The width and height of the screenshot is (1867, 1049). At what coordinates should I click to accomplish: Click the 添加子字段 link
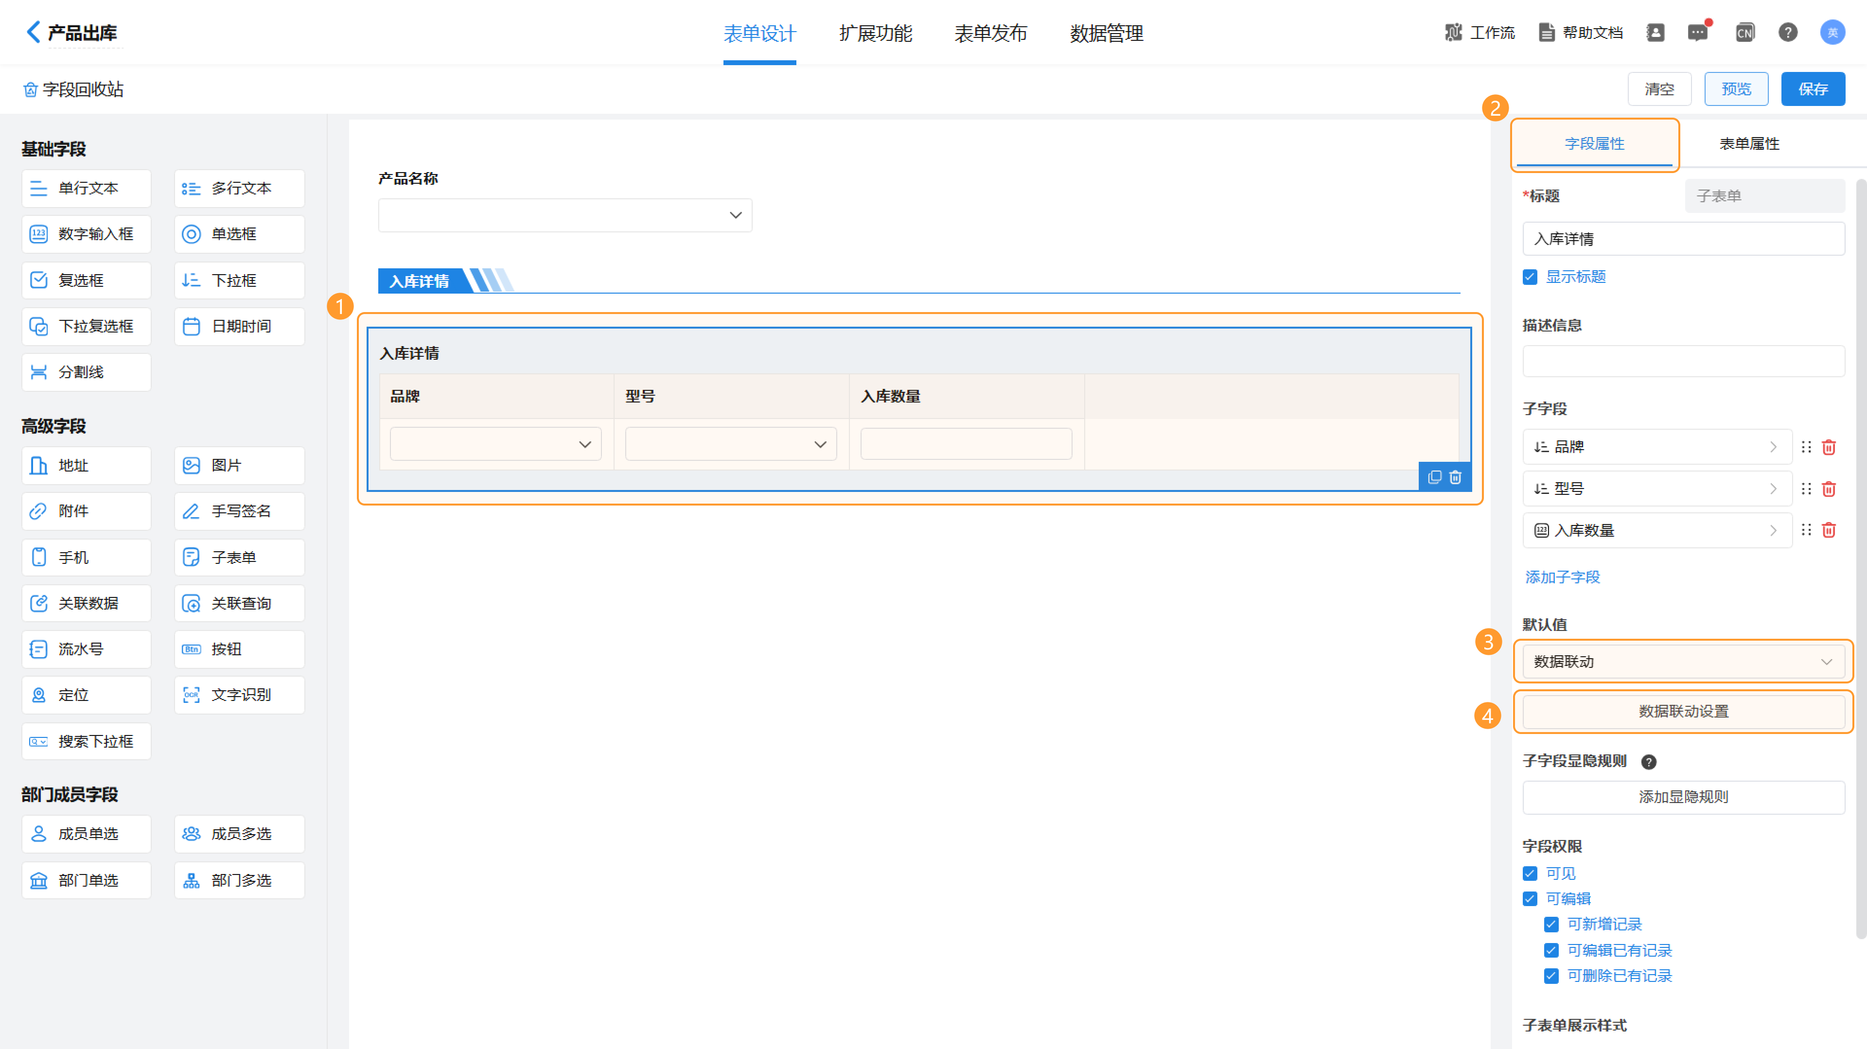(x=1563, y=577)
